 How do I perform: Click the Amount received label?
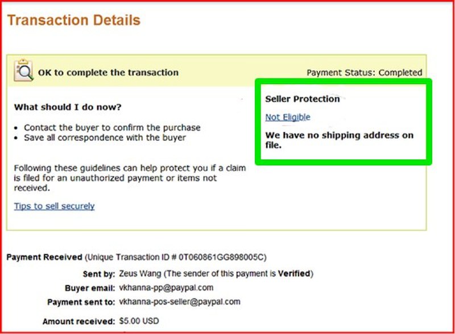78,321
